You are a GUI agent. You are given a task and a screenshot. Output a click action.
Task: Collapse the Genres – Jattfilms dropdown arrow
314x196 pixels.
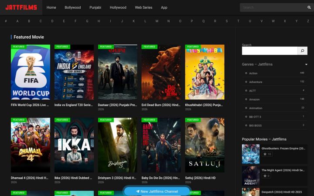(x=306, y=64)
